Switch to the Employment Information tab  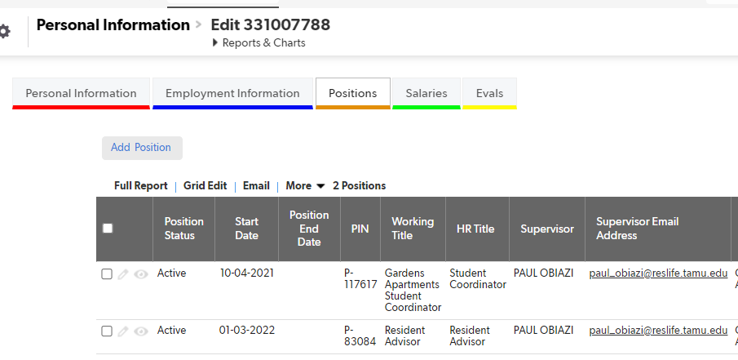(232, 93)
